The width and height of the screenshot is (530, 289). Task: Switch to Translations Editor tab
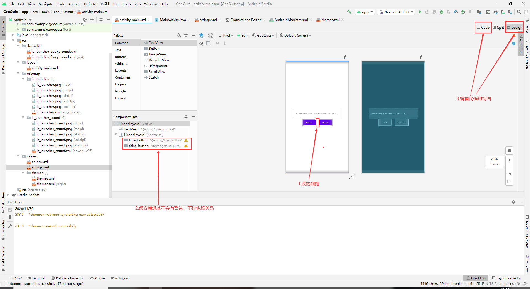coord(246,20)
